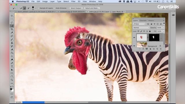Toggle Quick Mask mode
Image resolution: width=185 pixels, height=104 pixels.
tap(12, 94)
